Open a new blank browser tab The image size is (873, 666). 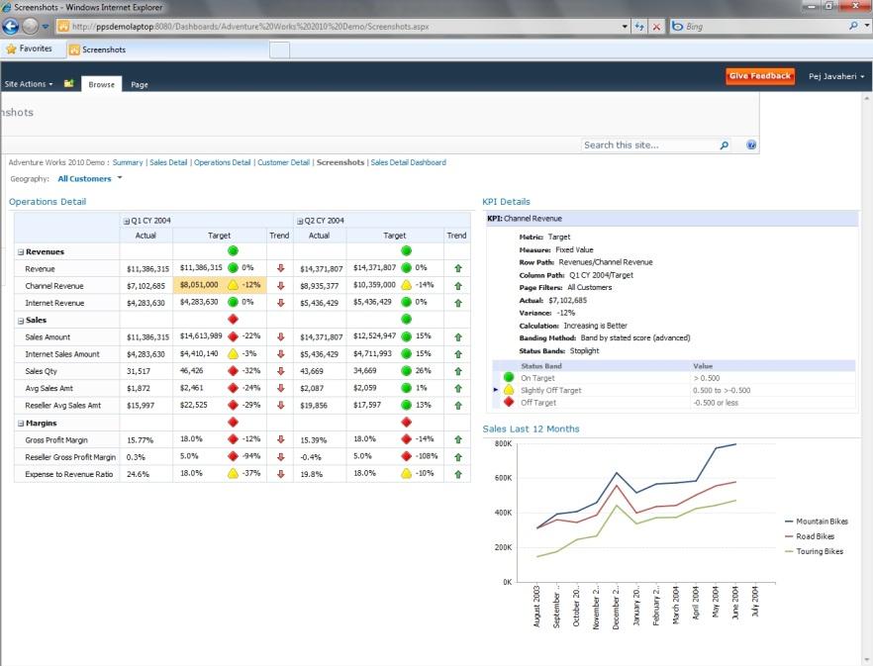click(x=279, y=49)
